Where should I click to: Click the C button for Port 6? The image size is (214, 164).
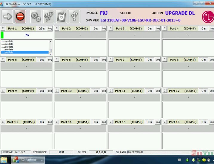[x=57, y=60]
